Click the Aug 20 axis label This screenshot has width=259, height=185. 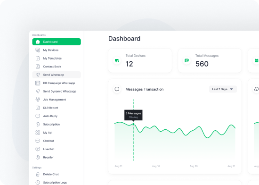pyautogui.click(x=194, y=166)
